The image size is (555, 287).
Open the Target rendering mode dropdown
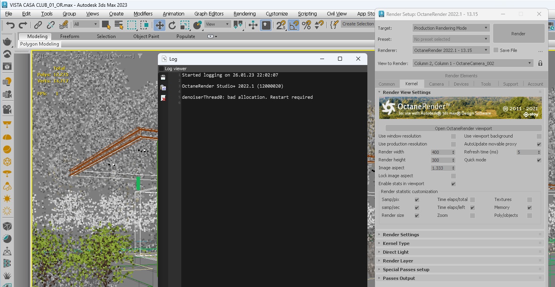451,28
